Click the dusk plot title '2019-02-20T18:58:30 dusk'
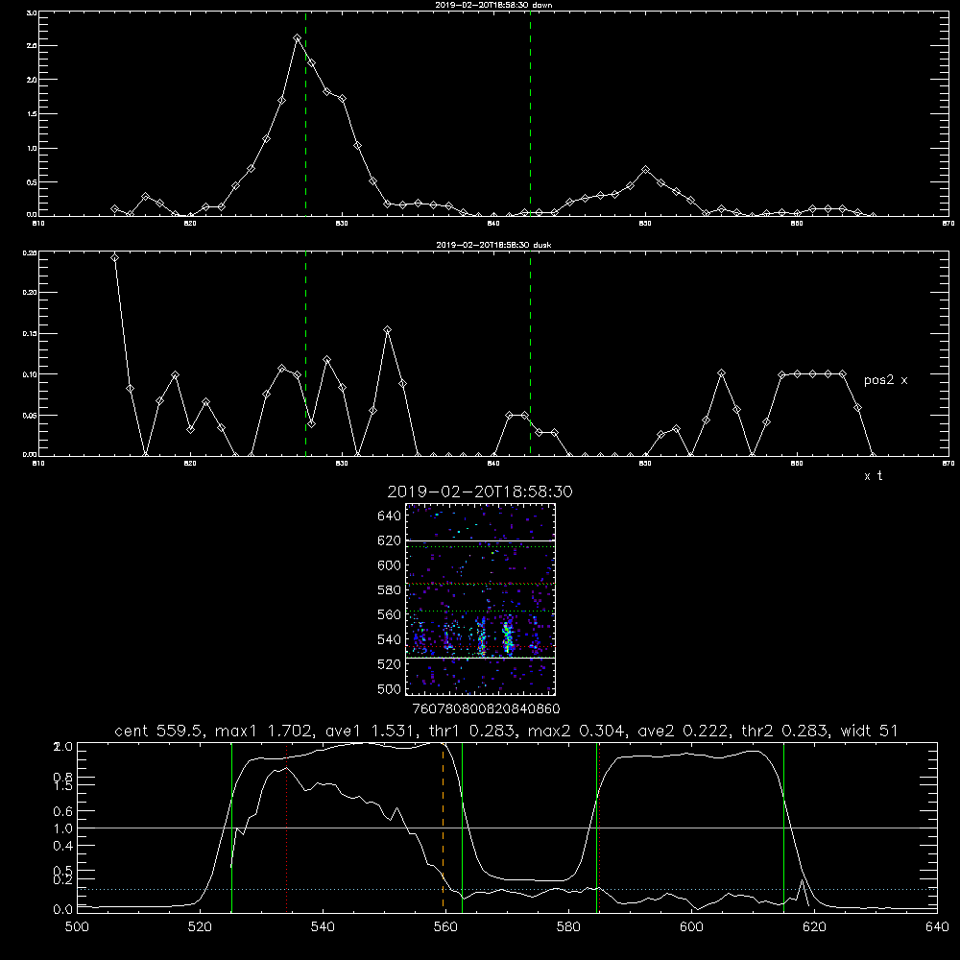The height and width of the screenshot is (960, 960). coord(493,245)
